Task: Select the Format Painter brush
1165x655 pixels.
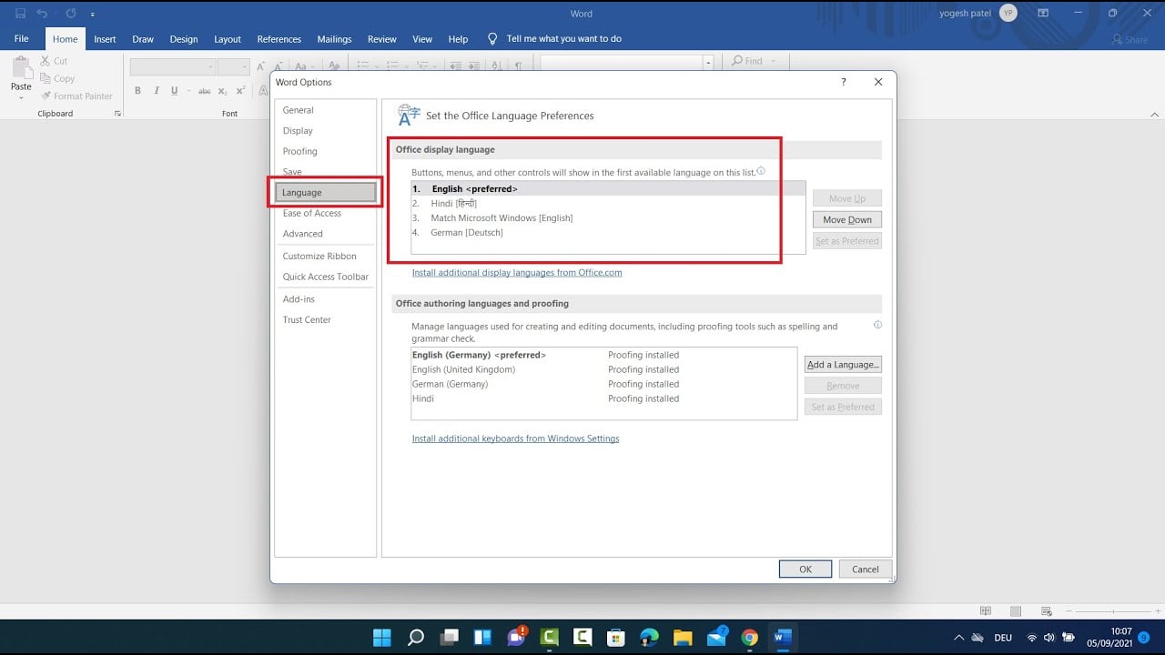Action: coord(45,96)
